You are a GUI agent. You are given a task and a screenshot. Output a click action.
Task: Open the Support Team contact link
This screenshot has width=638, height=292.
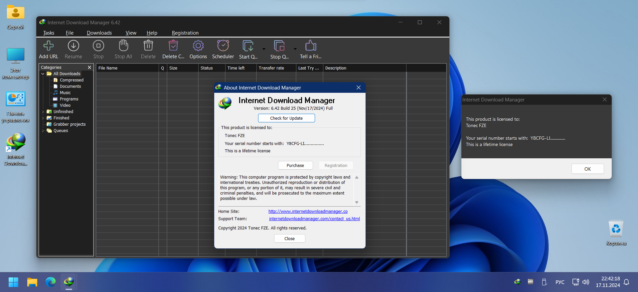click(314, 219)
